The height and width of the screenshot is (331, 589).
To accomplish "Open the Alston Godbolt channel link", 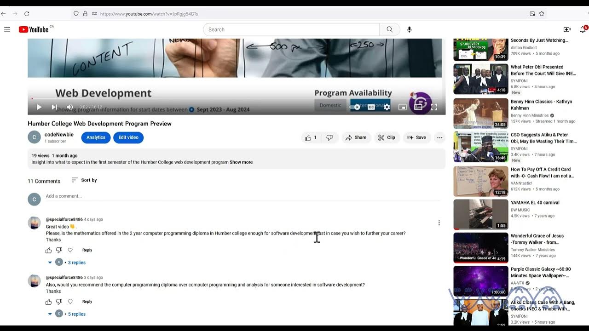I will [524, 47].
